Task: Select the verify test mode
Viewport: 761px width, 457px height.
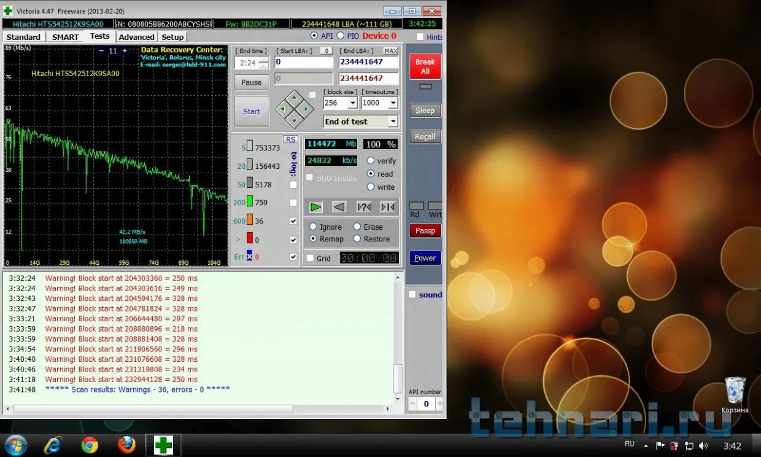Action: pos(371,160)
